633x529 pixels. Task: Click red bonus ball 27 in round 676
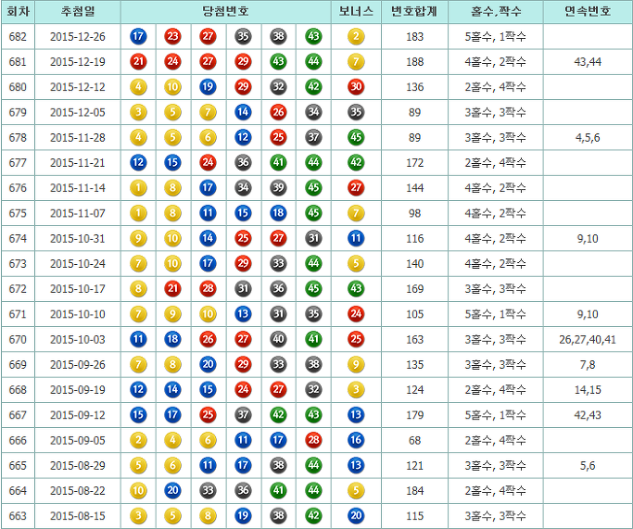coord(356,188)
